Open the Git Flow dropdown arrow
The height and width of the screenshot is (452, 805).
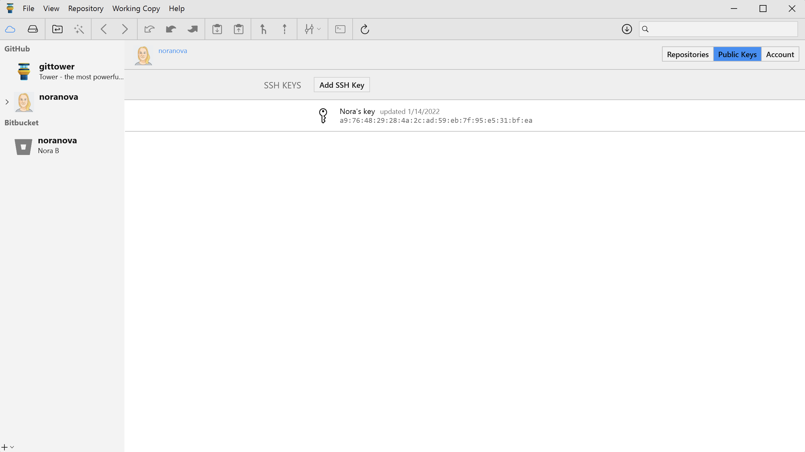(319, 29)
